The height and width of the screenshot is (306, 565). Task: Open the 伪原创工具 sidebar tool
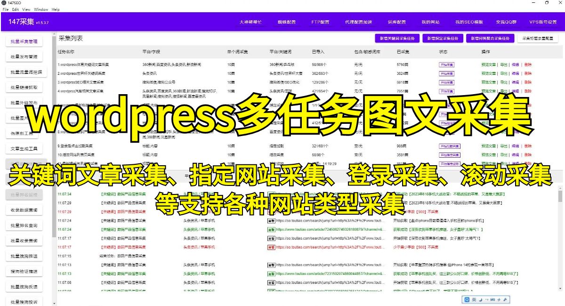[x=24, y=133]
